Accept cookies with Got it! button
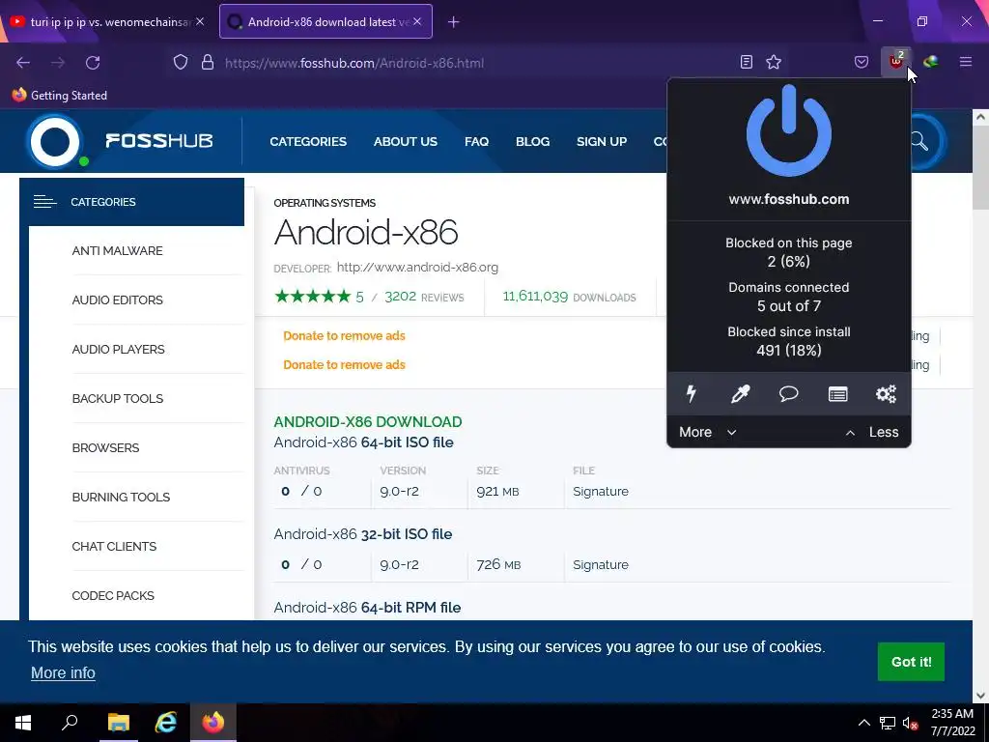989x742 pixels. pyautogui.click(x=911, y=661)
